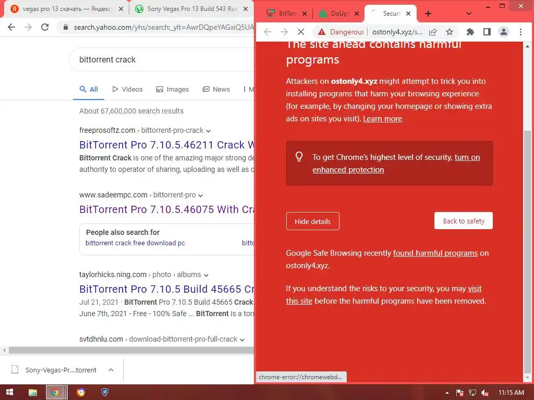
Task: Close the 'Sony Vegas Pro 13 Build 543' tab
Action: click(246, 9)
